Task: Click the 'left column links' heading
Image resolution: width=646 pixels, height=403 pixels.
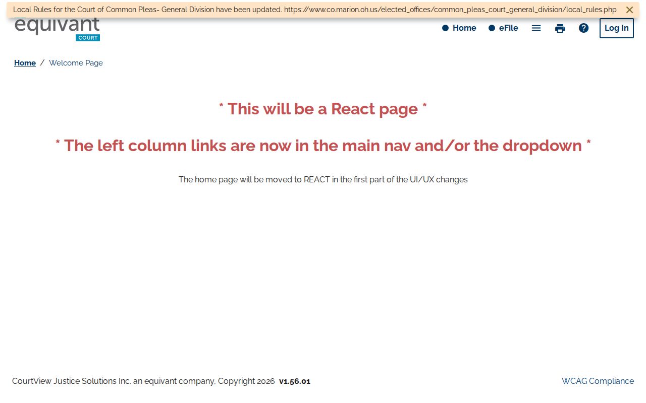Action: 323,146
